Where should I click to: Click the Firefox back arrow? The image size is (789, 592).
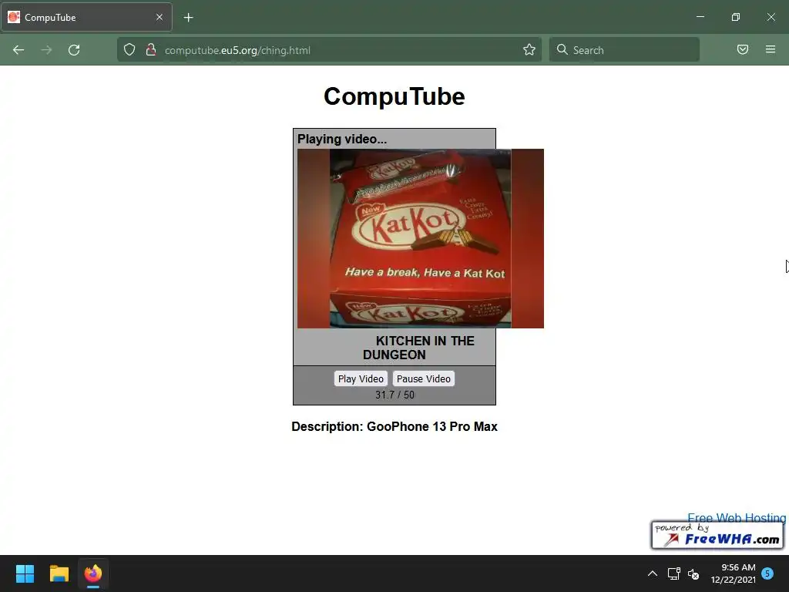tap(18, 50)
